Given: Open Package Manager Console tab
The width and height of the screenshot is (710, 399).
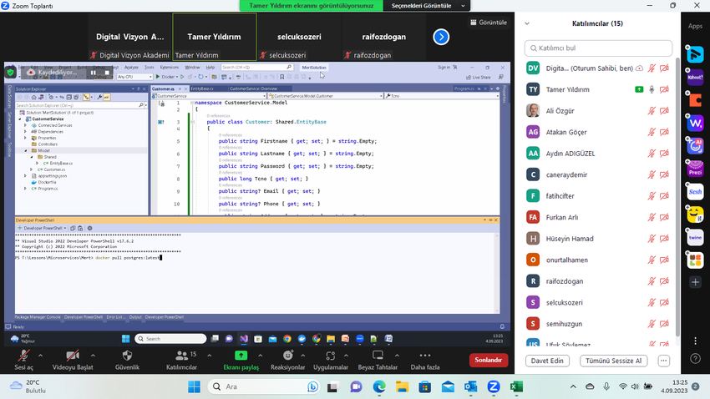Looking at the screenshot, I should tap(38, 317).
